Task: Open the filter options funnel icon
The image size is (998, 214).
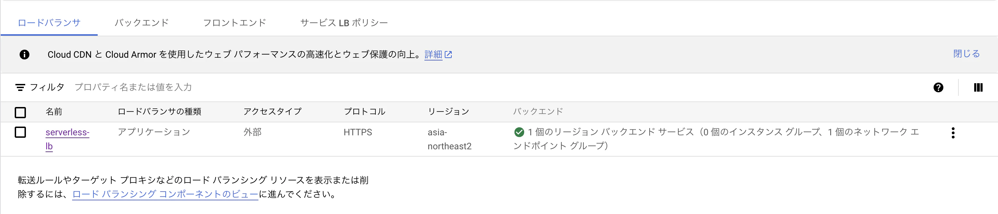Action: pos(21,87)
